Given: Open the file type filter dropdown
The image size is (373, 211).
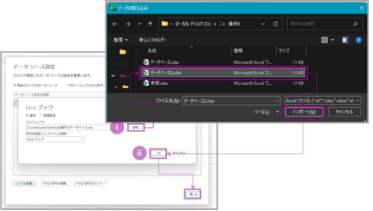Looking at the screenshot, I should [x=323, y=101].
